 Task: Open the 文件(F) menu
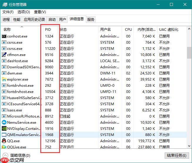(x=8, y=12)
